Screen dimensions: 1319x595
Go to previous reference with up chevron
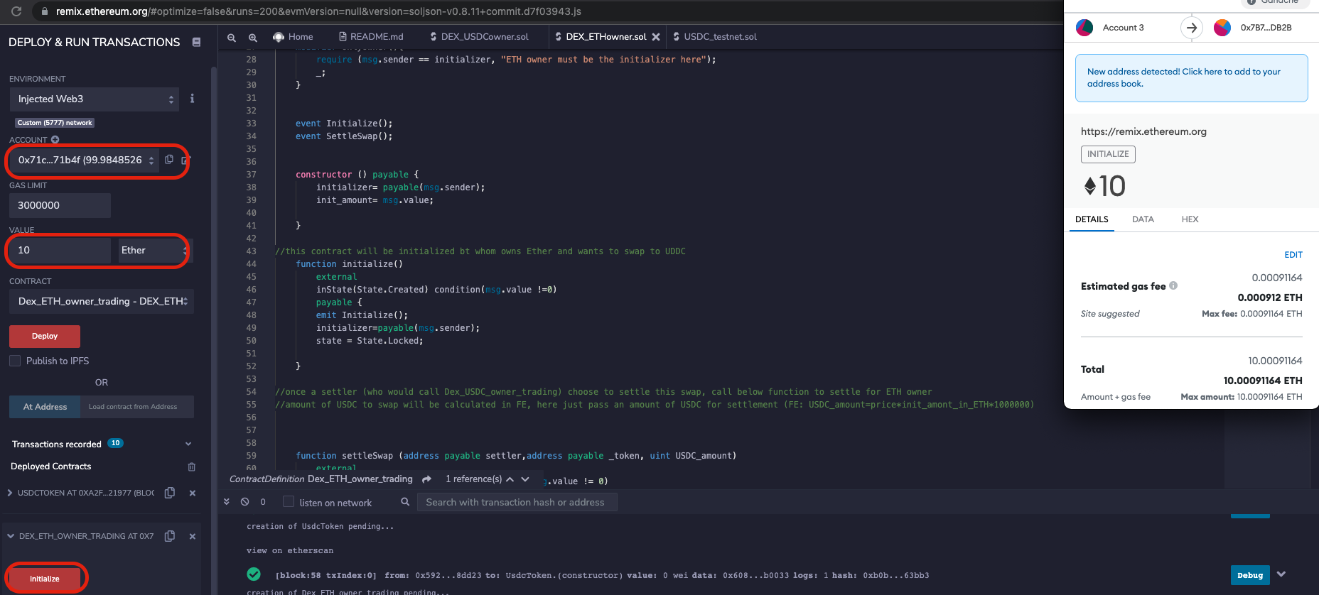click(x=510, y=479)
